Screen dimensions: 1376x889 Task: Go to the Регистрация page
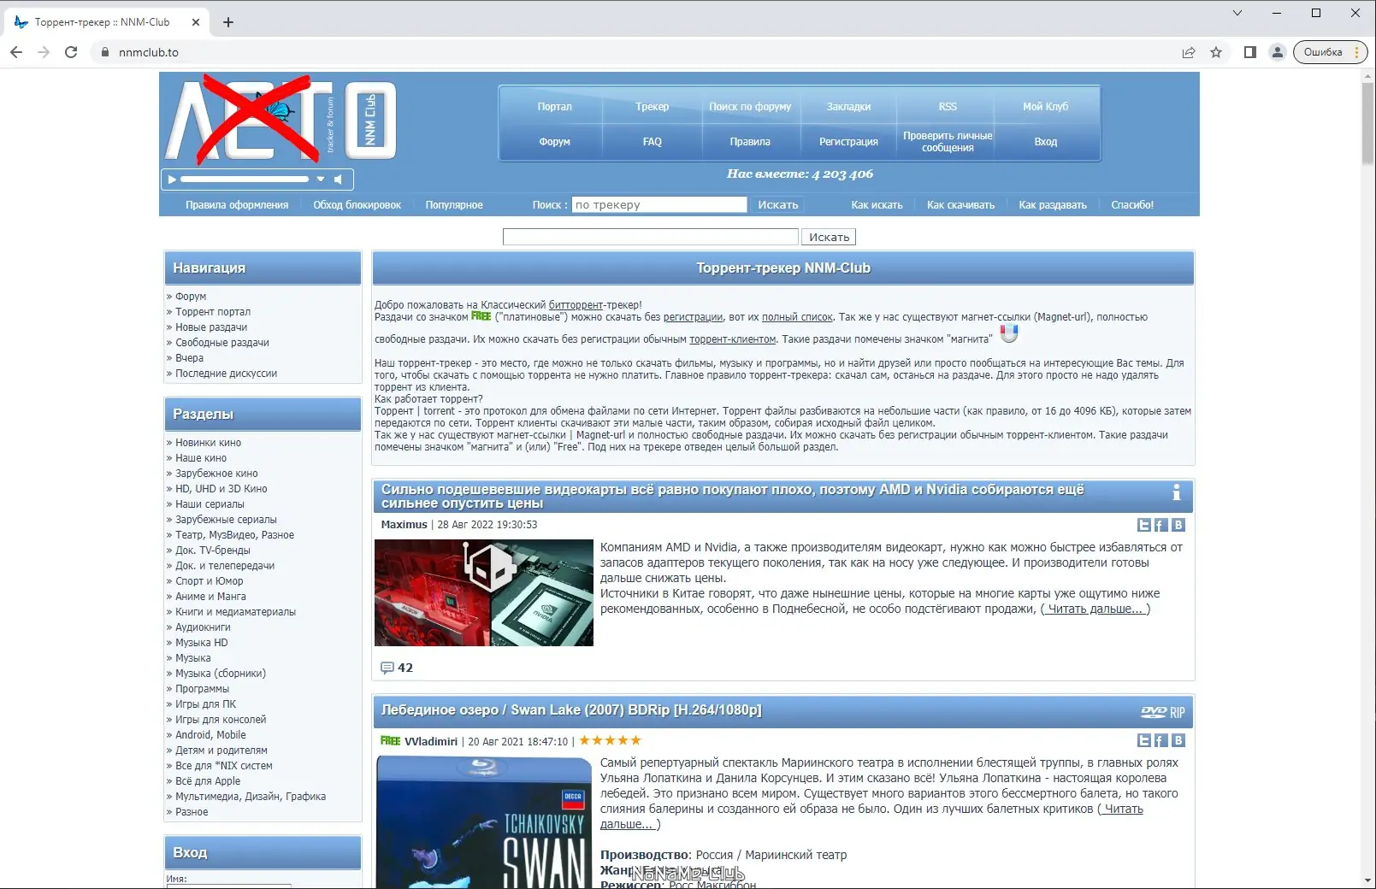tap(848, 142)
